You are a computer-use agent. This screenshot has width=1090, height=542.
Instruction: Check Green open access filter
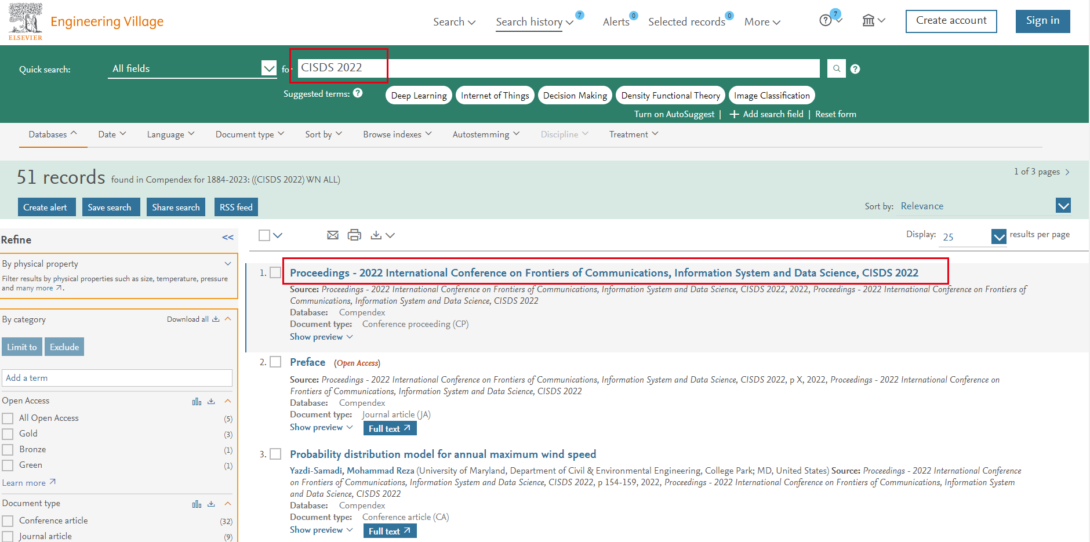point(8,465)
